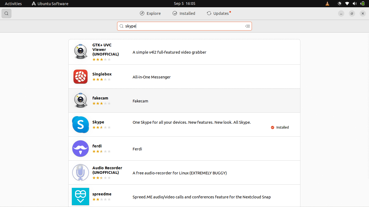
Task: Click the Spreed.ME audio/video calls description
Action: click(x=202, y=197)
